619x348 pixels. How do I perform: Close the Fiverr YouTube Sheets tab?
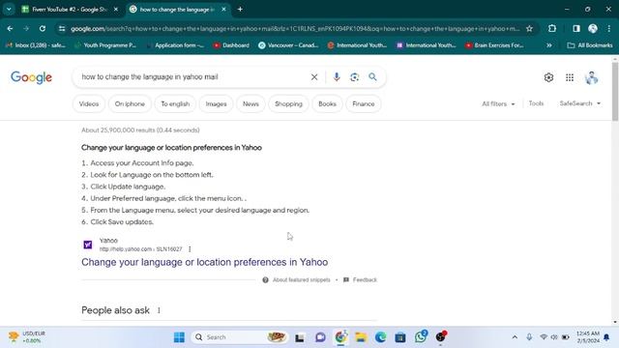pyautogui.click(x=116, y=9)
